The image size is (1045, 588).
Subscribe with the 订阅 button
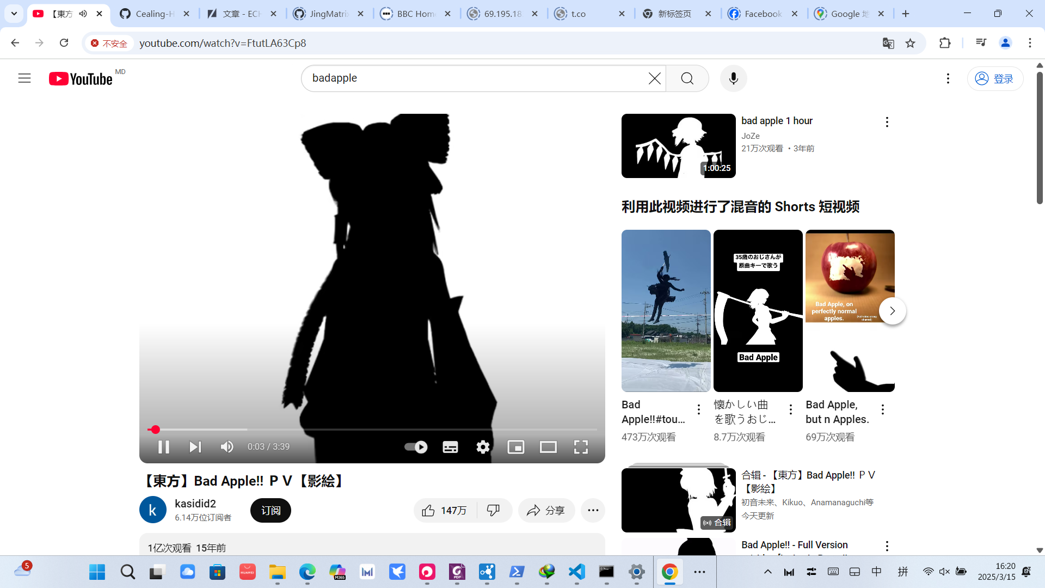(271, 510)
